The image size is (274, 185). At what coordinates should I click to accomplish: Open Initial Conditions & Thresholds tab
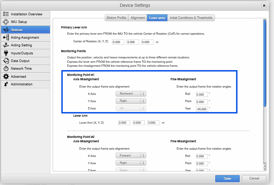pyautogui.click(x=191, y=18)
